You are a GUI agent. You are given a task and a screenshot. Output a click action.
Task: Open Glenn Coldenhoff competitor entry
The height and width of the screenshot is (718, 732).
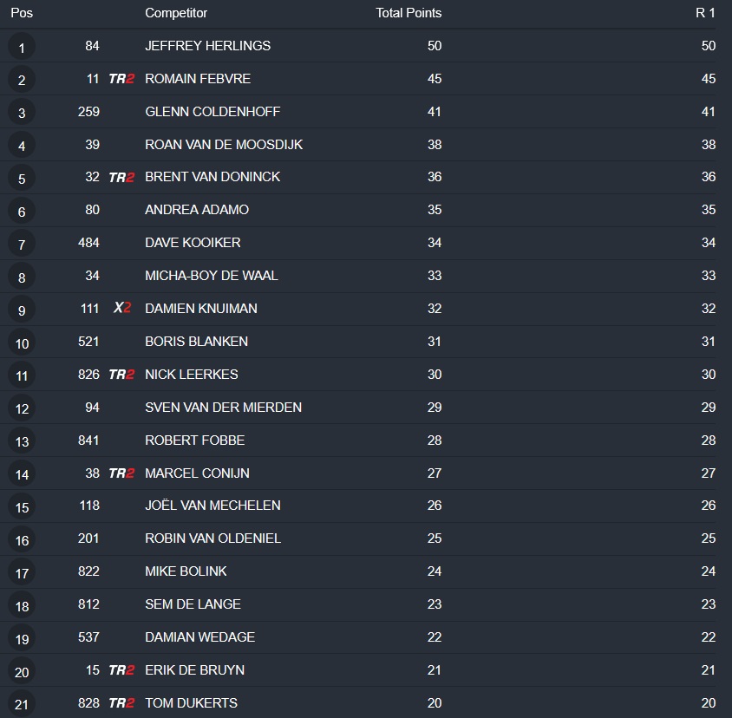tap(212, 112)
